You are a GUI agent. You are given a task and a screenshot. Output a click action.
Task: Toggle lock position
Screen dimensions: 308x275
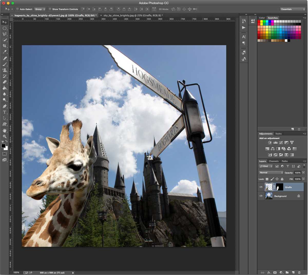(x=277, y=179)
